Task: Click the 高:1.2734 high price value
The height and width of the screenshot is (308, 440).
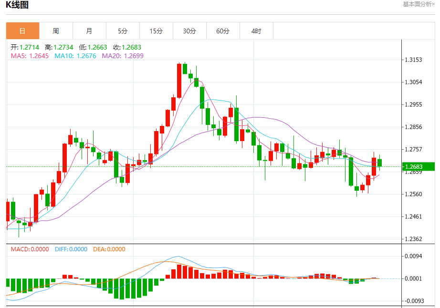Action: click(59, 47)
